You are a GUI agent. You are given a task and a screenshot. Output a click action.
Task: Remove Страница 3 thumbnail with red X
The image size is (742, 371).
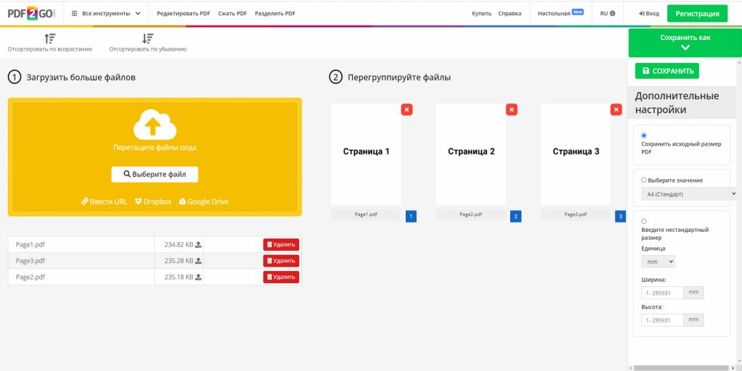tap(616, 110)
